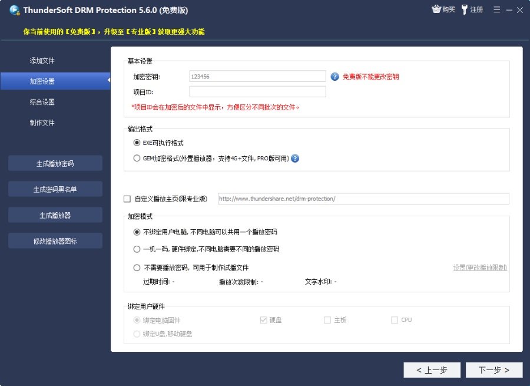Click the 注册 register link
Viewport: 530px width, 386px height.
tap(476, 9)
